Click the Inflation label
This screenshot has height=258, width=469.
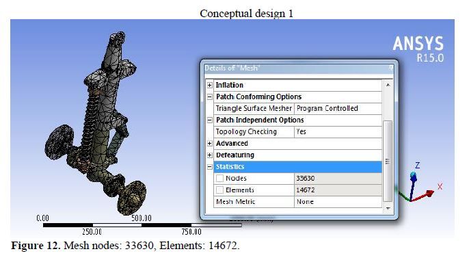230,85
